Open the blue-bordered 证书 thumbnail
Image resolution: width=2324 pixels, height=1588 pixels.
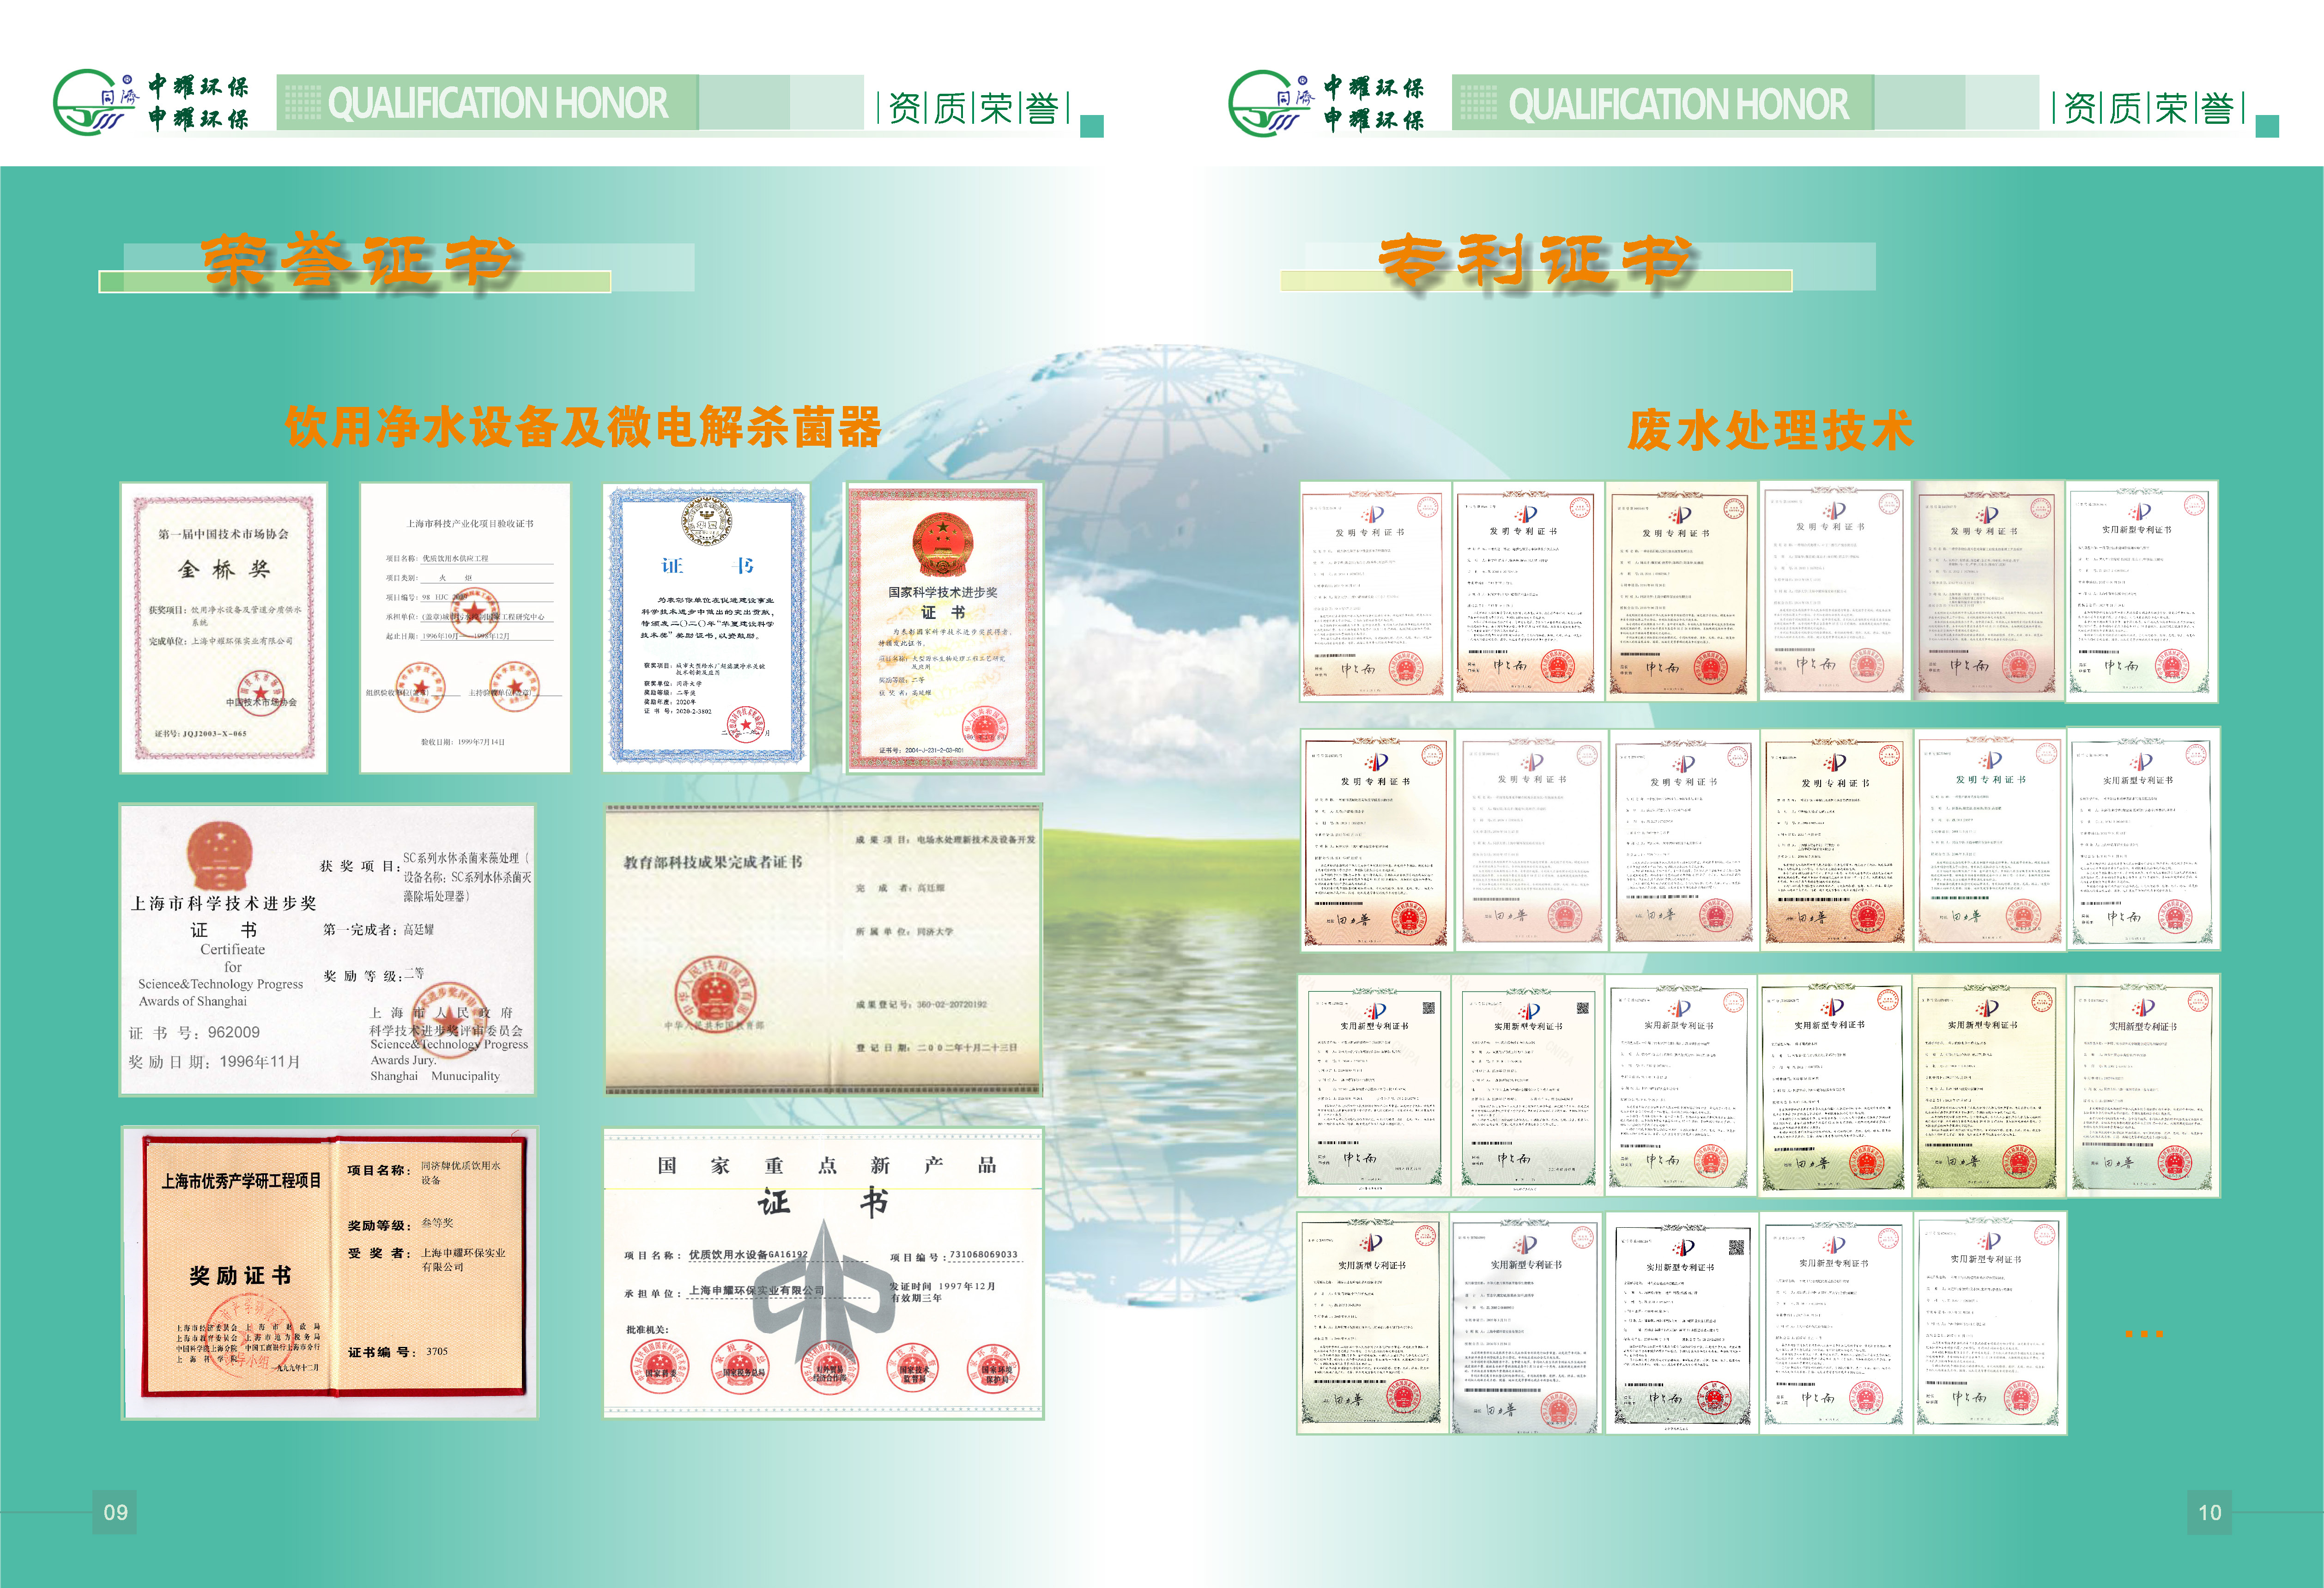[x=706, y=628]
